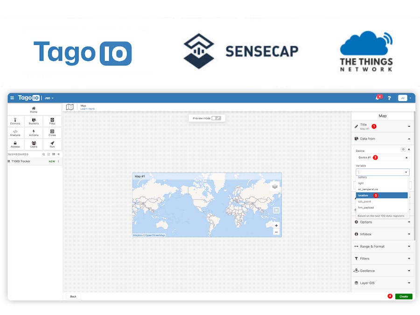
Task: Click the Device #1 field
Action: tap(382, 158)
